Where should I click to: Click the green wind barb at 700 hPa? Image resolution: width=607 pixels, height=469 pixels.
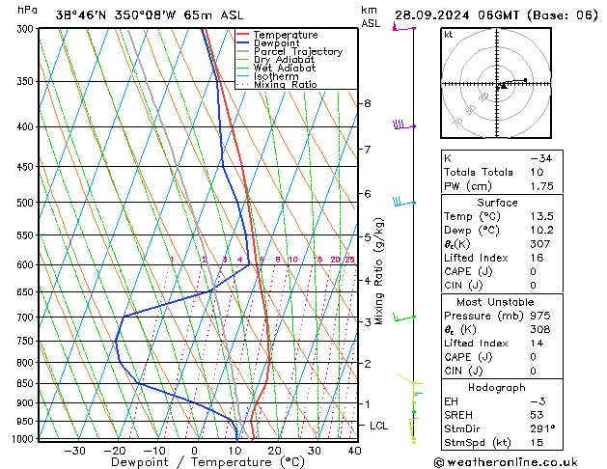click(404, 317)
